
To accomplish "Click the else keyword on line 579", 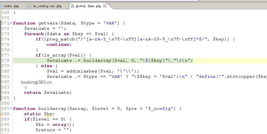I will point(46,66).
